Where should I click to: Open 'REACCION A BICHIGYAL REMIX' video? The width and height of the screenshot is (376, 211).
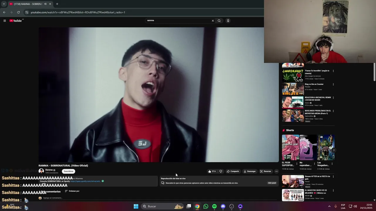[318, 99]
